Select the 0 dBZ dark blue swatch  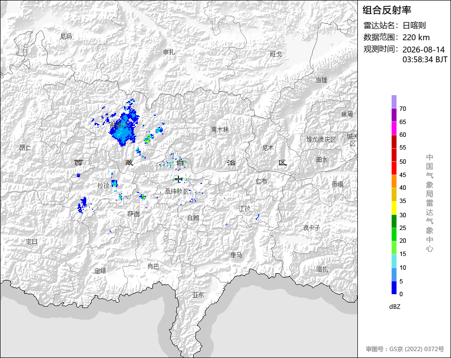[x=394, y=287]
